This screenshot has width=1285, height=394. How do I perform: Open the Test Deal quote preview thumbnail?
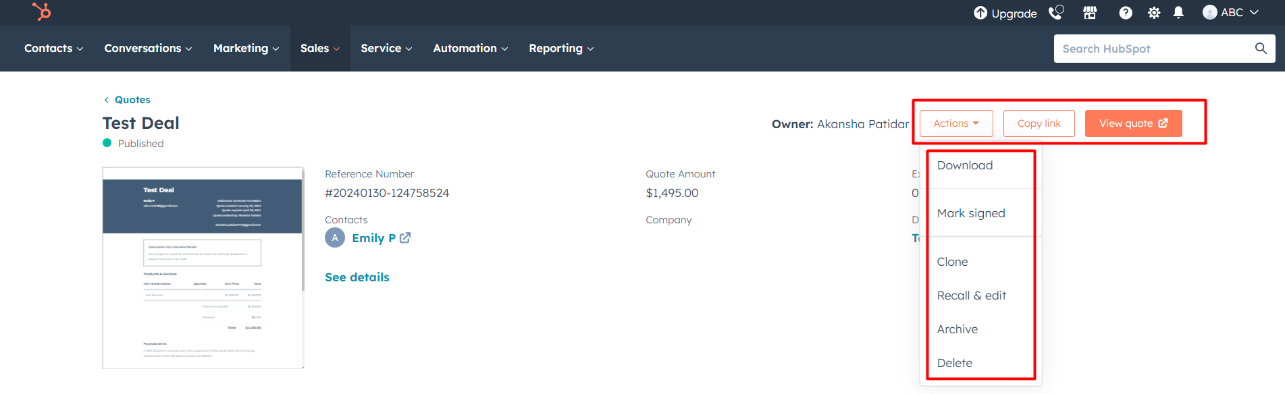[x=202, y=268]
